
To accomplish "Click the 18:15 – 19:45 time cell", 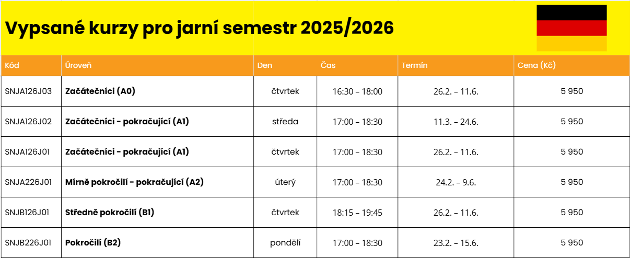I will (357, 213).
